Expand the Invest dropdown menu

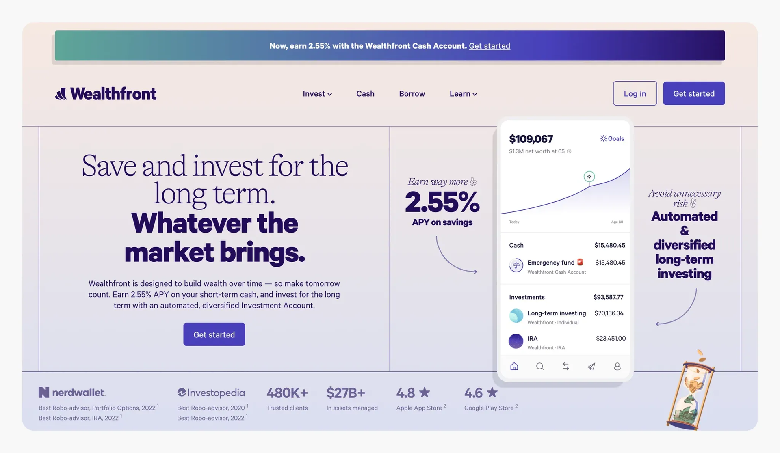(317, 94)
